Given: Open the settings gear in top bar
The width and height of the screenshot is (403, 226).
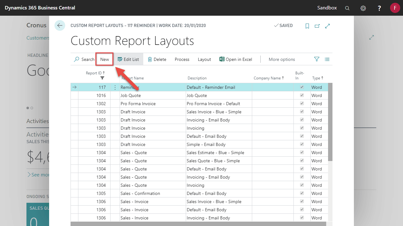Looking at the screenshot, I should pyautogui.click(x=363, y=8).
